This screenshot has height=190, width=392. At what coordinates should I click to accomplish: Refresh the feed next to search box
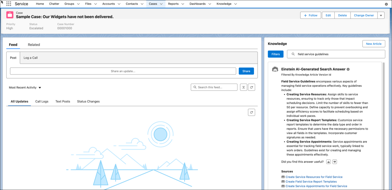click(x=252, y=88)
